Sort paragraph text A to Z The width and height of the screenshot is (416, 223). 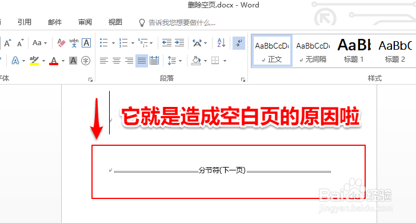click(221, 43)
